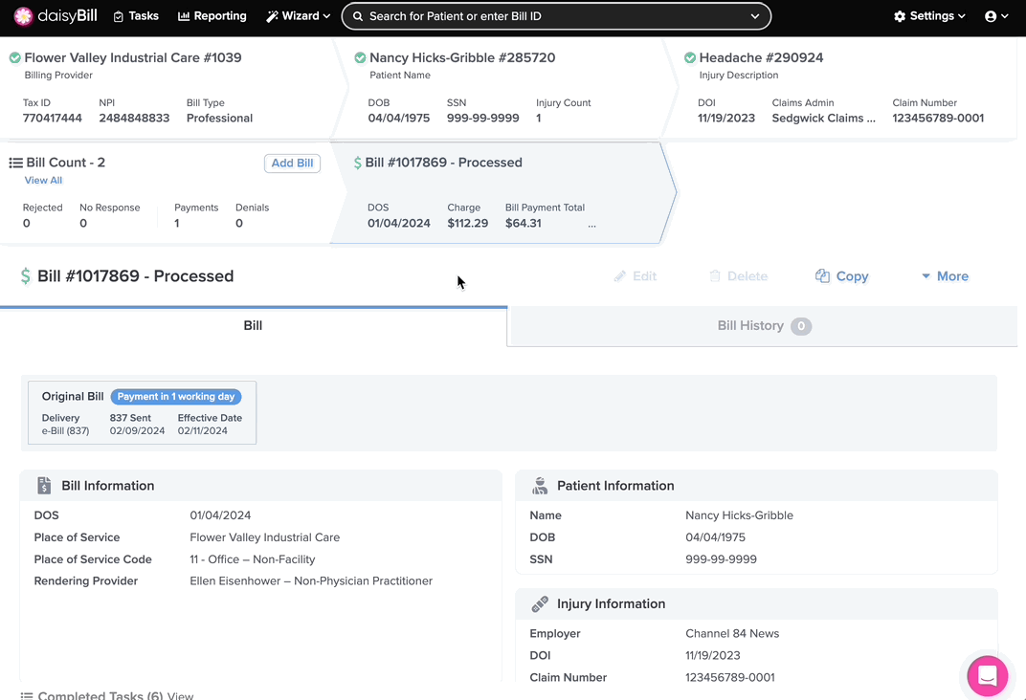Click the Add Bill button
The width and height of the screenshot is (1026, 700).
click(x=292, y=163)
